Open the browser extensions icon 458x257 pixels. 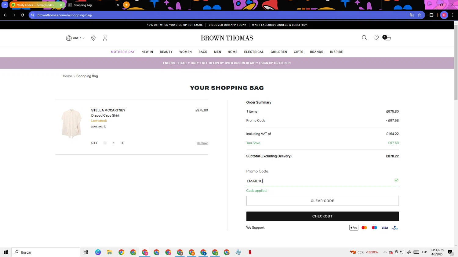coord(431,15)
